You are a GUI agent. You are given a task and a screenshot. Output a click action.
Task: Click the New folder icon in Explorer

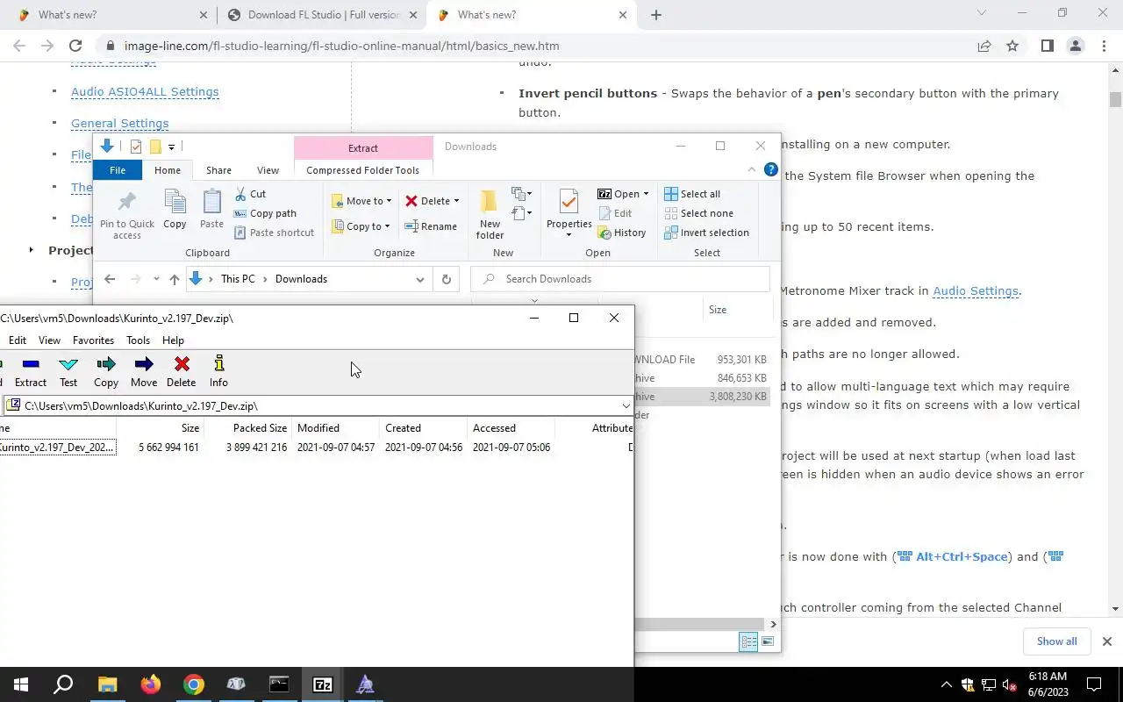490,215
